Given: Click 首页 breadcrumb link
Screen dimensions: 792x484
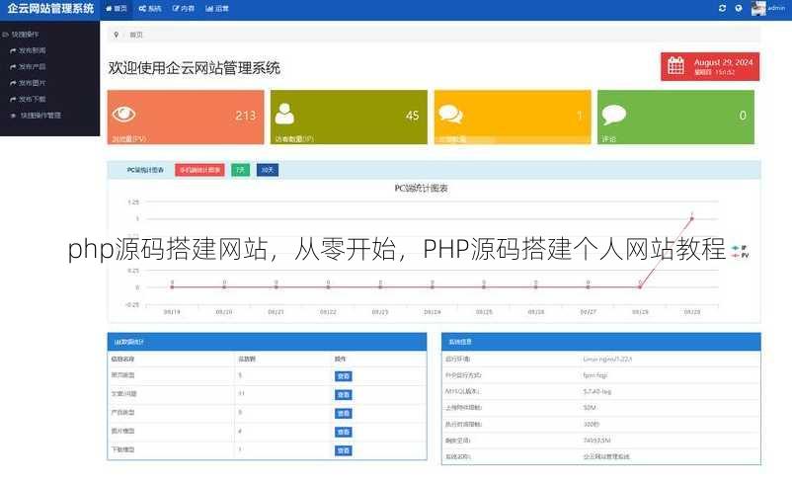Looking at the screenshot, I should pos(136,35).
